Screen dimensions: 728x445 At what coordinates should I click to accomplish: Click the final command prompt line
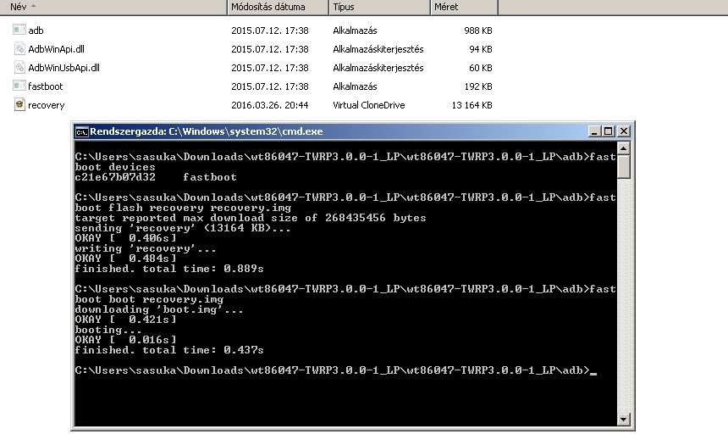[335, 370]
